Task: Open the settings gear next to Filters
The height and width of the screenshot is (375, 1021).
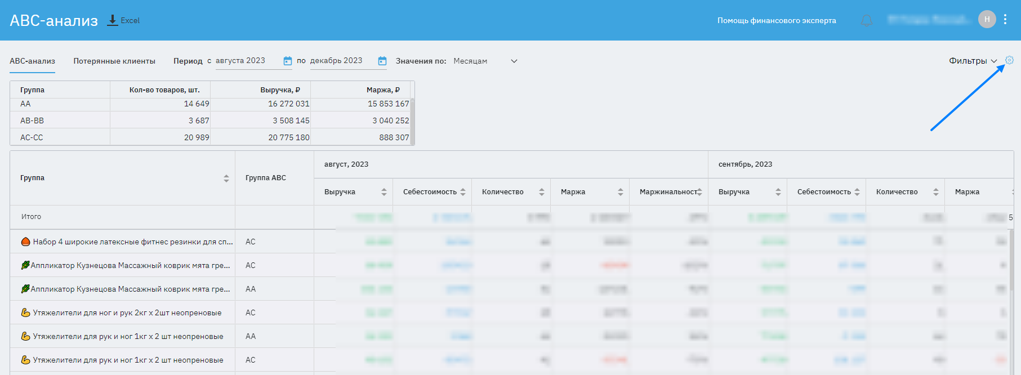Action: coord(1009,60)
